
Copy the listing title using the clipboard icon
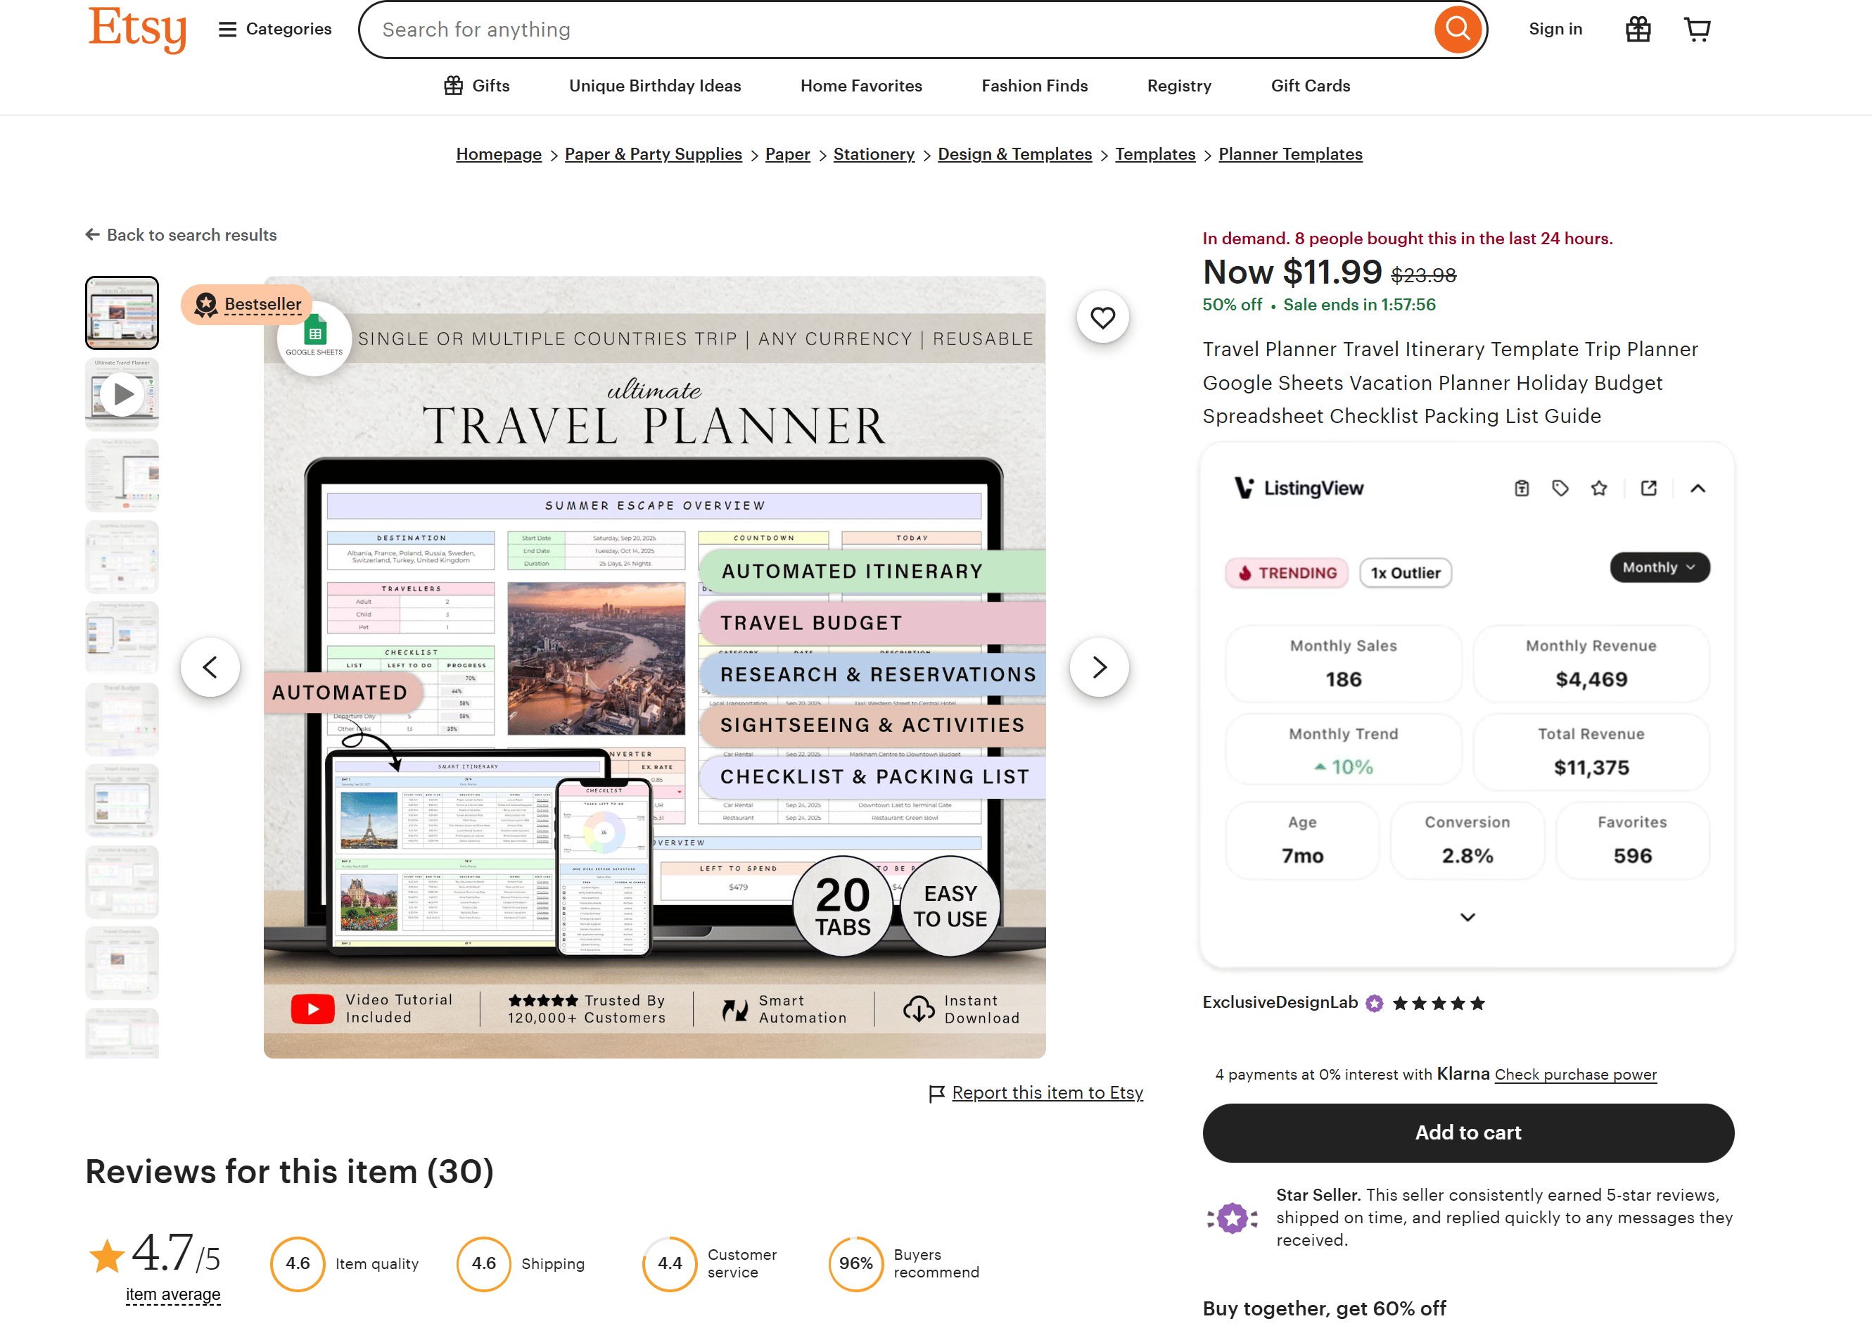tap(1520, 488)
